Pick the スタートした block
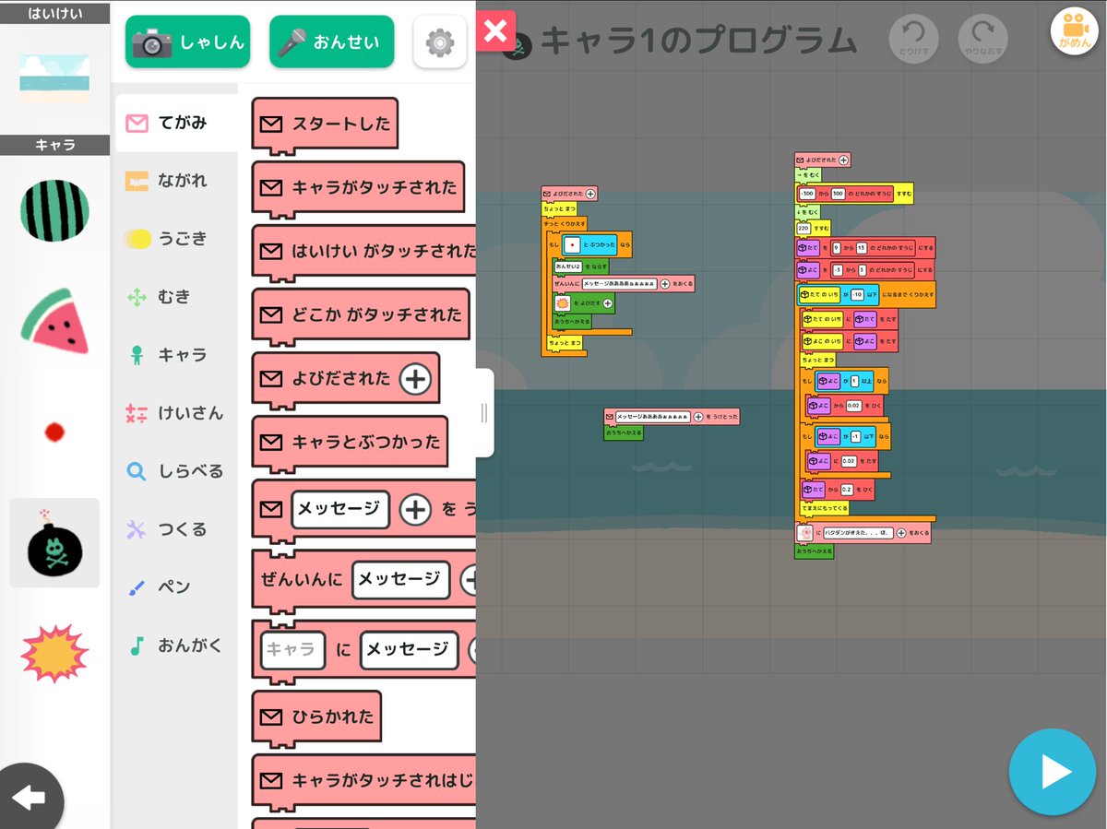The height and width of the screenshot is (829, 1107). 325,124
